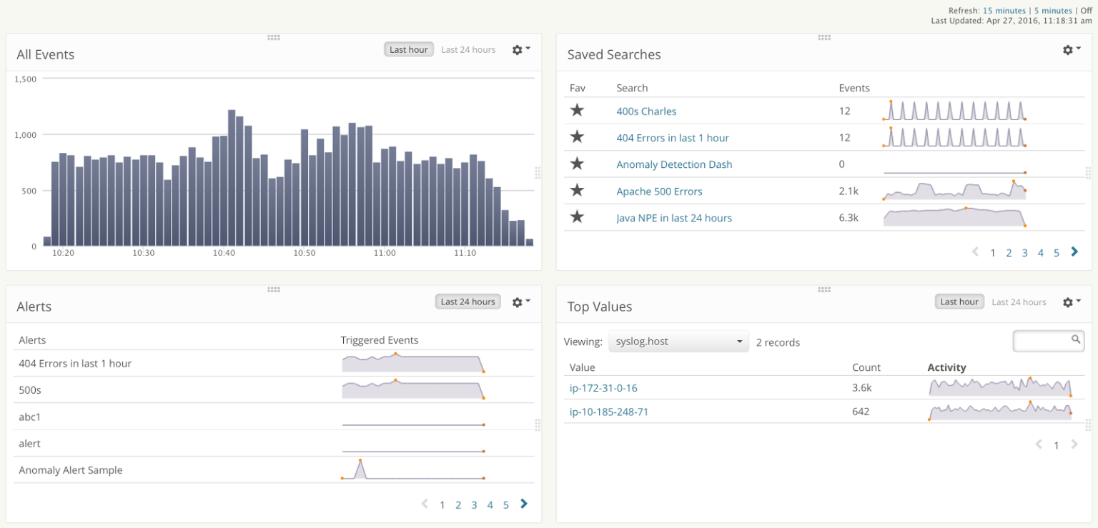Viewport: 1098px width, 528px height.
Task: Go to next Alerts page with arrow icon
Action: pyautogui.click(x=523, y=504)
